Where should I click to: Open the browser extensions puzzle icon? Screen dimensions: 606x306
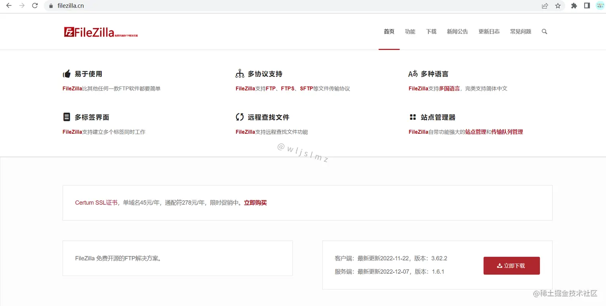point(574,6)
